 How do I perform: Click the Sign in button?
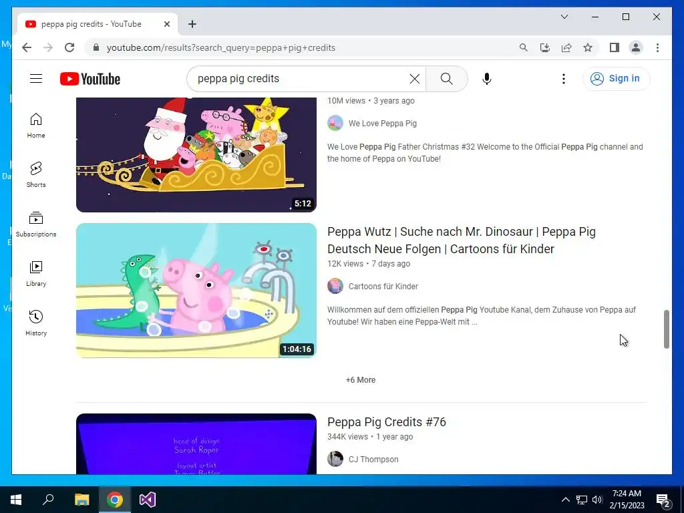point(616,79)
